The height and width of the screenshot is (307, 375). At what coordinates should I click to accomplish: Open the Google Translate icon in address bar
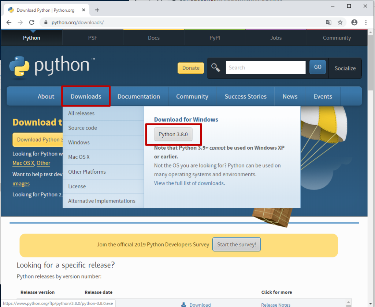(329, 22)
